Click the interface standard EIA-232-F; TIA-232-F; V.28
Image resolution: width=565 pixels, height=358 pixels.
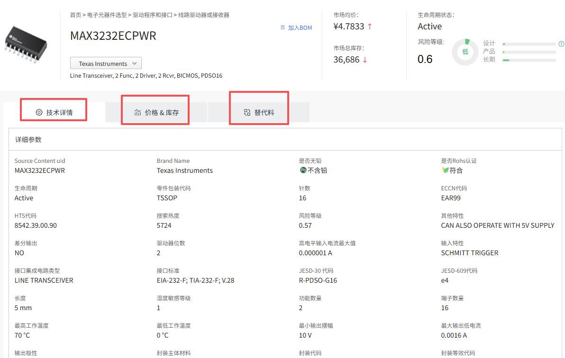coord(195,280)
